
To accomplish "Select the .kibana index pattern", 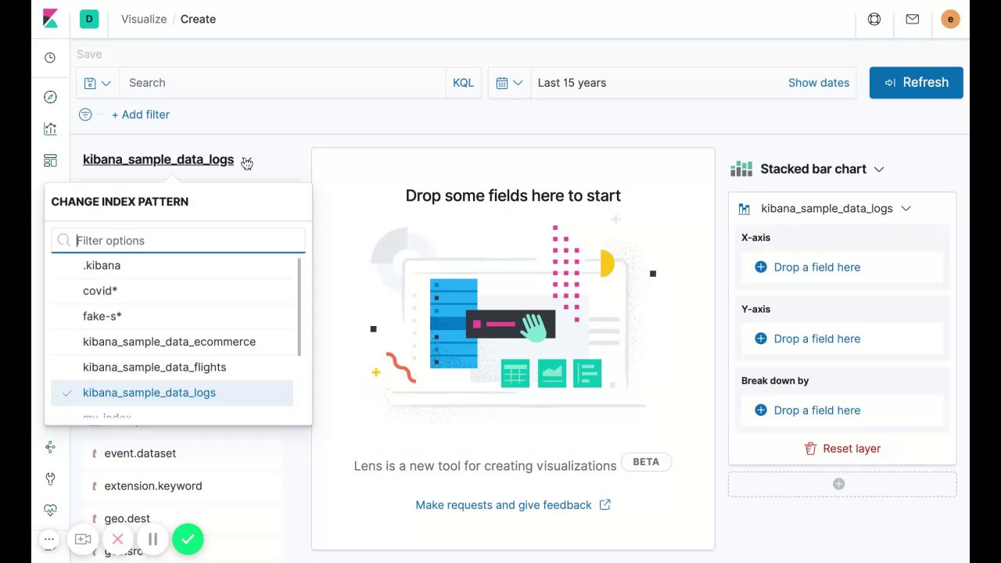I will (x=172, y=265).
